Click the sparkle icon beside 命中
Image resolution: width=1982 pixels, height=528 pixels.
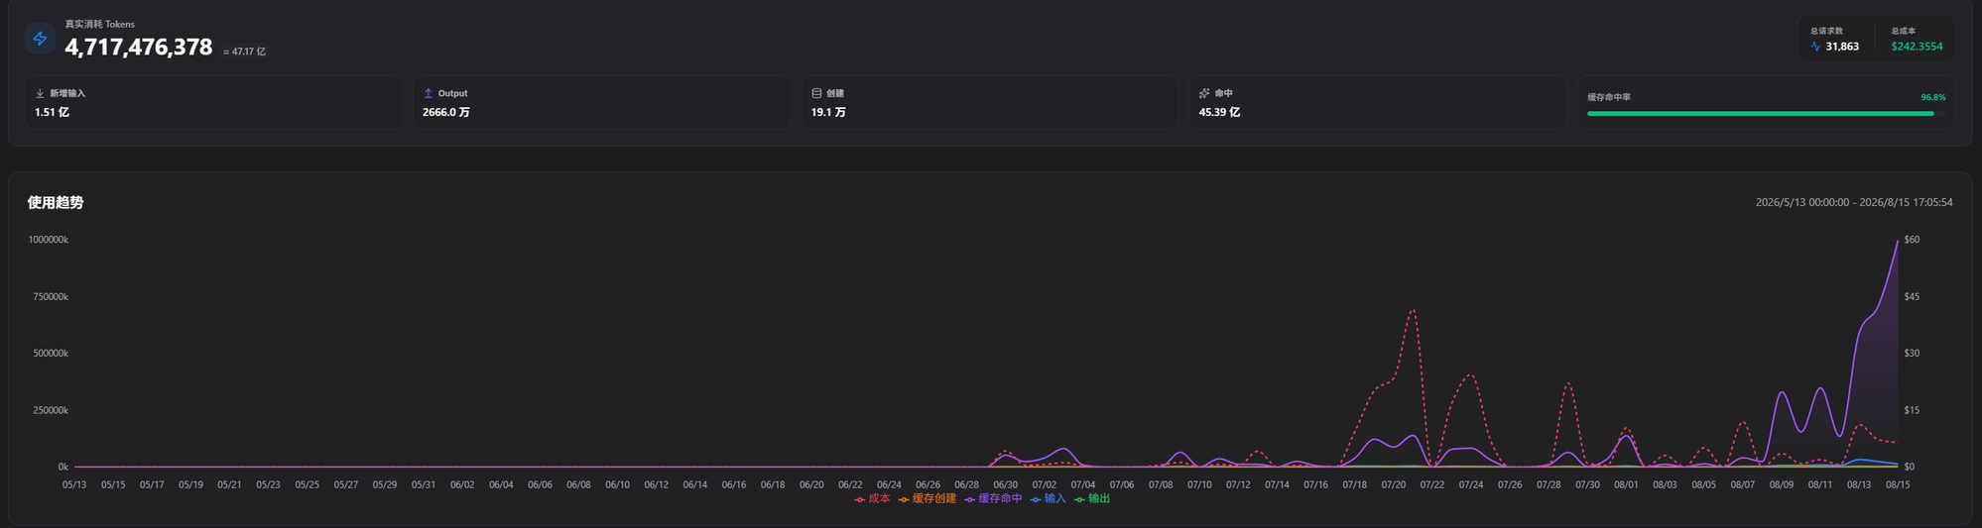point(1204,93)
